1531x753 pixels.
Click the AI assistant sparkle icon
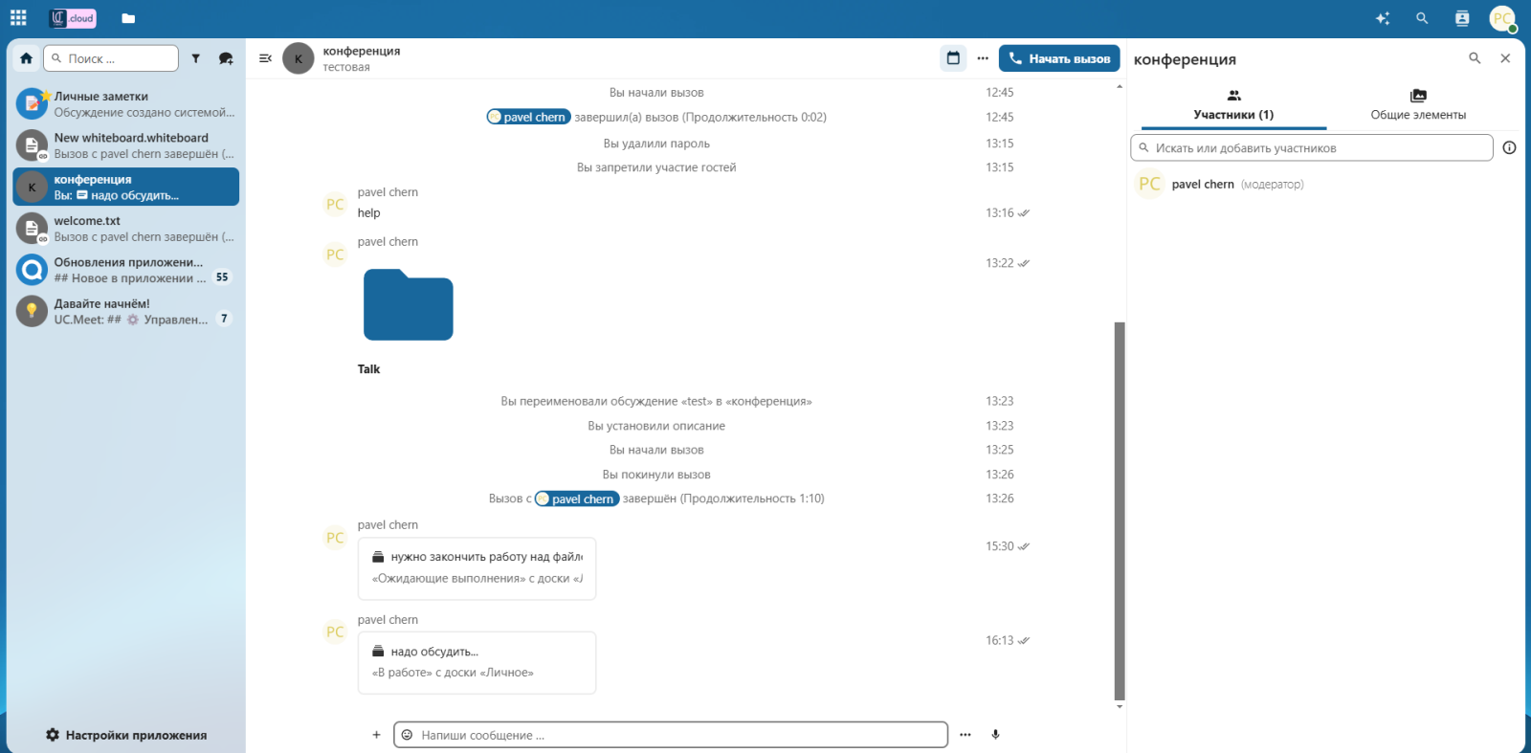click(1383, 18)
